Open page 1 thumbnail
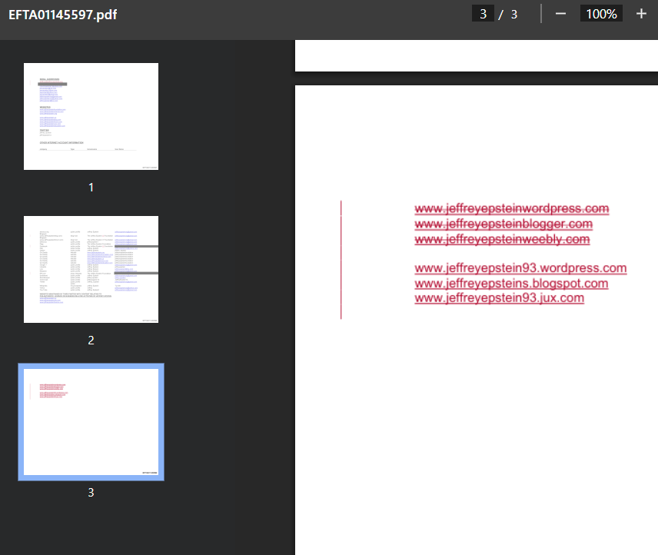Image resolution: width=658 pixels, height=555 pixels. 91,117
